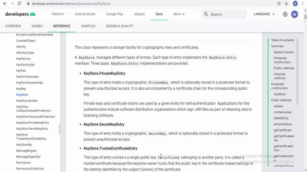The height and width of the screenshot is (172, 307).
Task: Jump to containsAlias in table of contents
Action: [283, 112]
